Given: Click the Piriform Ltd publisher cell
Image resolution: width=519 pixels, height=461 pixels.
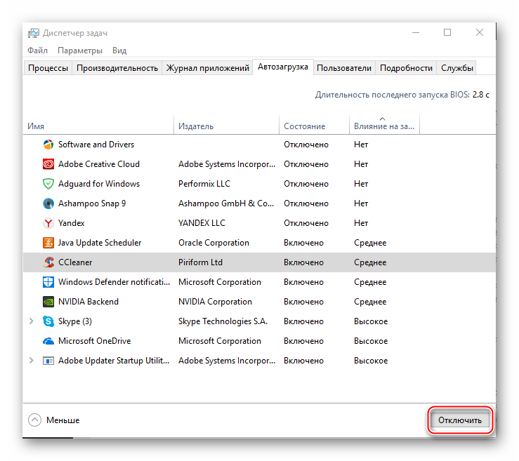Looking at the screenshot, I should pos(200,262).
